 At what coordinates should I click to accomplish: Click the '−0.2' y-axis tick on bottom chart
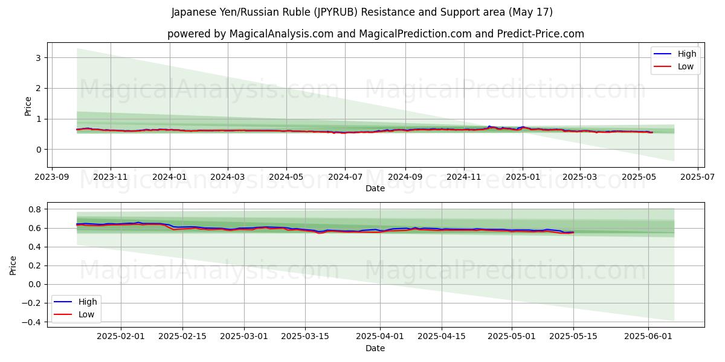(x=31, y=303)
